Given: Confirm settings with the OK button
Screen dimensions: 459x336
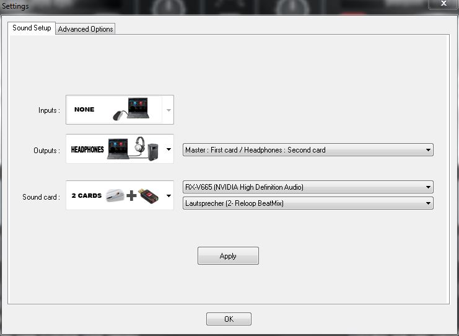Looking at the screenshot, I should point(229,319).
